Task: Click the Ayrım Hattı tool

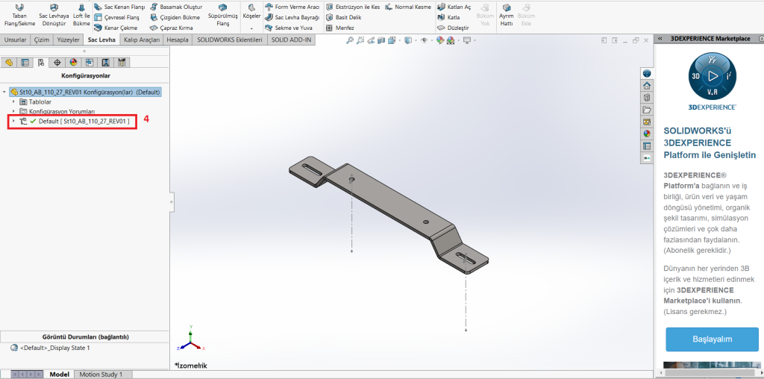Action: tap(506, 15)
